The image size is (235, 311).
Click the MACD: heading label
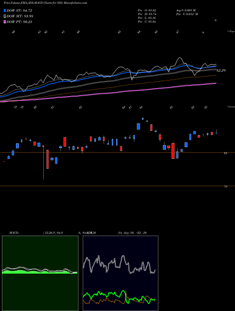14,233
